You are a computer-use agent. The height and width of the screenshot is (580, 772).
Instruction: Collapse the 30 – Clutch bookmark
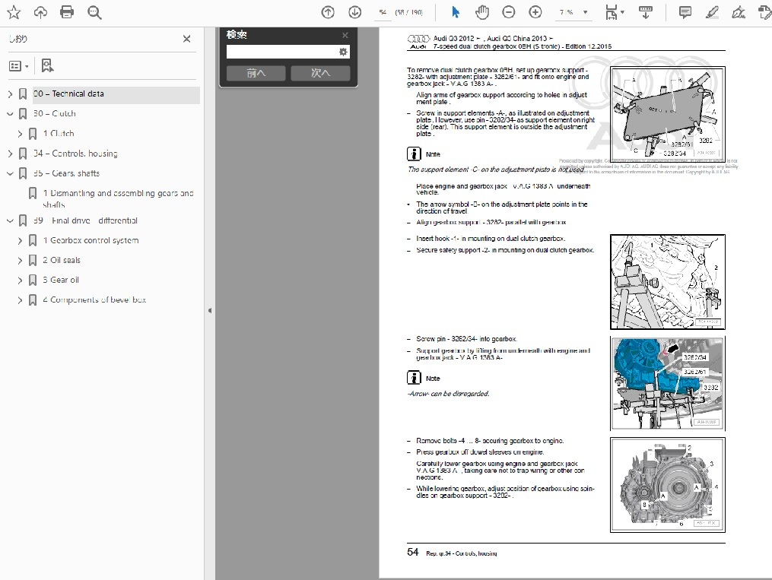click(x=11, y=113)
